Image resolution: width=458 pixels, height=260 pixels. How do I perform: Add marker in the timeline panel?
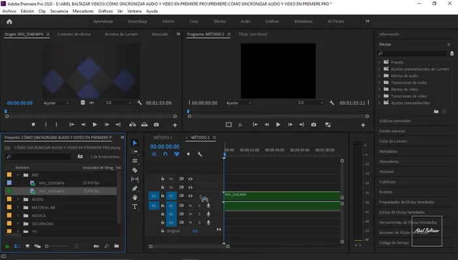click(188, 154)
